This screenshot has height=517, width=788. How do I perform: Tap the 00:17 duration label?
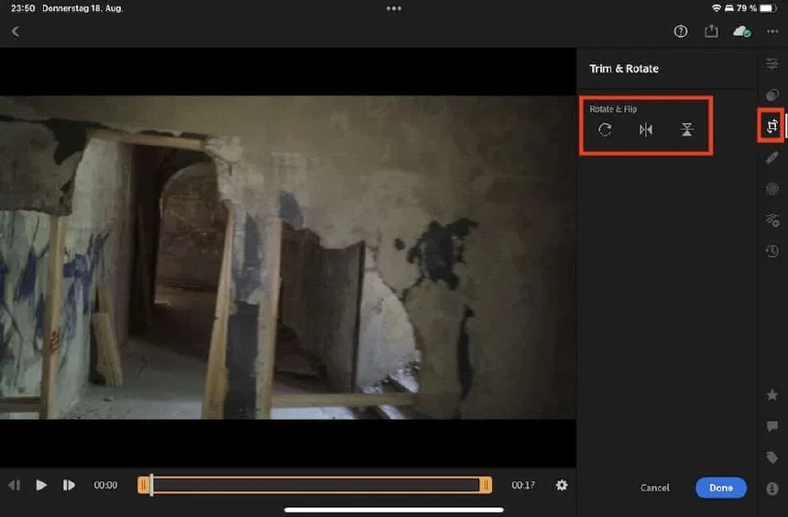point(523,485)
